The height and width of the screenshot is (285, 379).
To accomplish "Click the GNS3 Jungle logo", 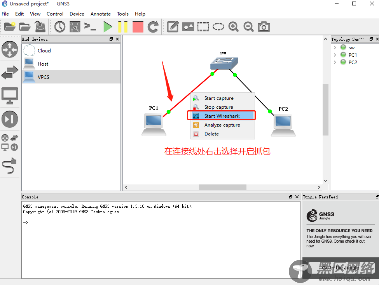I will click(x=320, y=215).
